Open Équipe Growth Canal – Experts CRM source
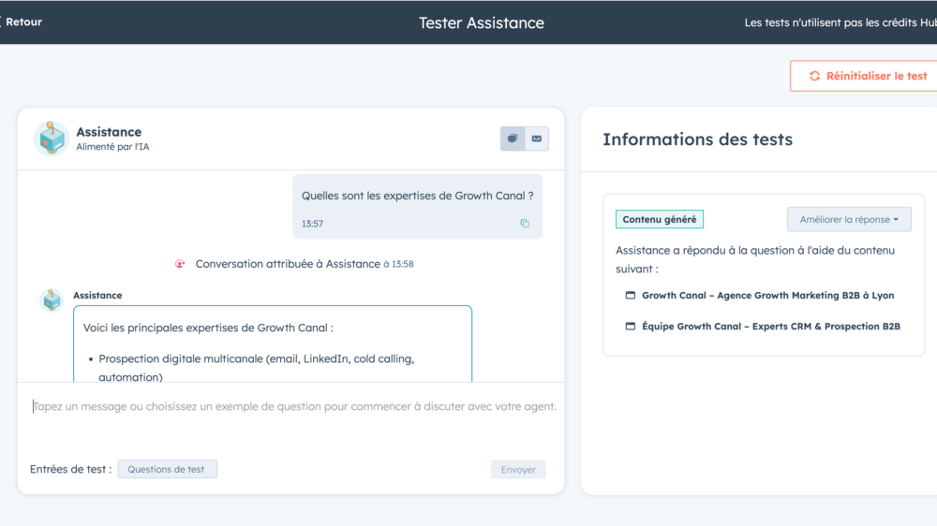Image resolution: width=937 pixels, height=526 pixels. pyautogui.click(x=771, y=326)
